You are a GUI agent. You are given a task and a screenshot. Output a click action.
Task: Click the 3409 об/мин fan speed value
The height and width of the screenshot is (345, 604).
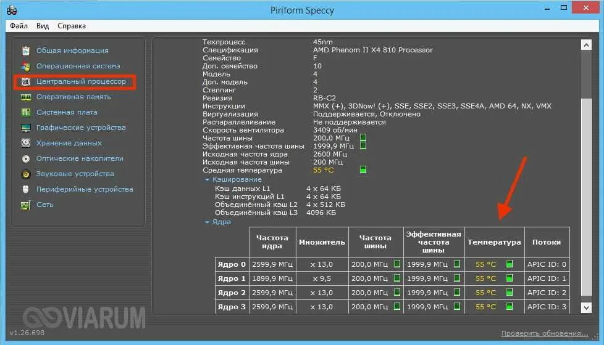click(335, 130)
